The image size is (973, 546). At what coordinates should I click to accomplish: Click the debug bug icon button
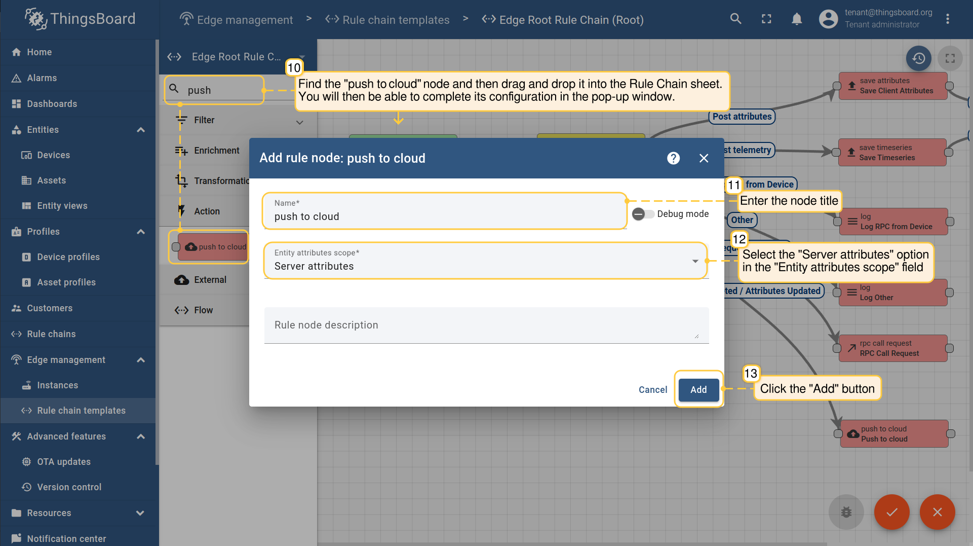pyautogui.click(x=846, y=512)
